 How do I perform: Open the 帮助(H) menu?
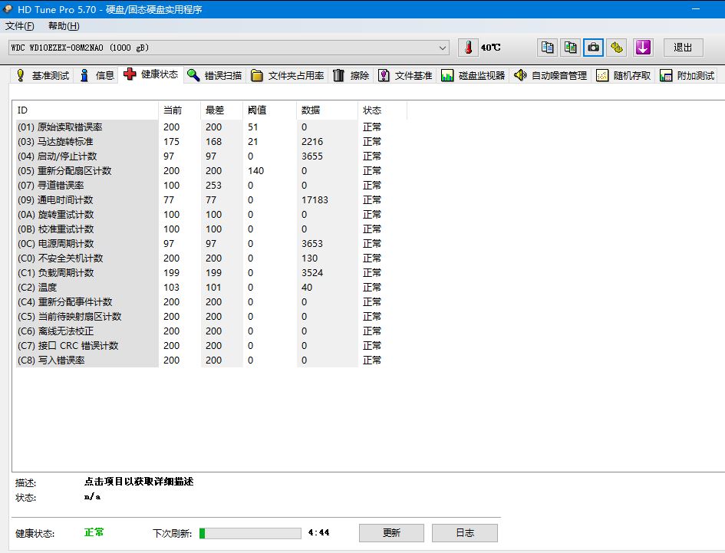click(64, 26)
